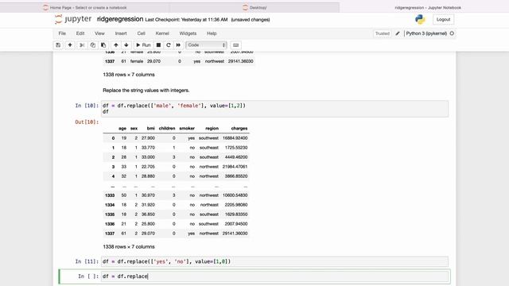Click the bmi column header
Viewport: 509px width, 286px height.
pos(150,129)
